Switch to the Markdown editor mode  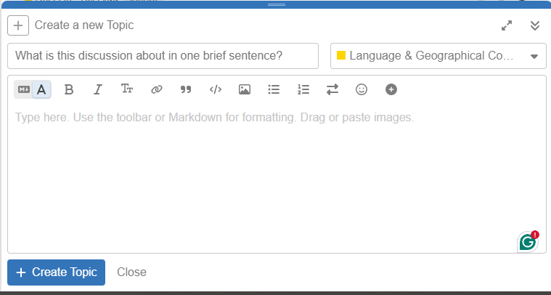[23, 89]
